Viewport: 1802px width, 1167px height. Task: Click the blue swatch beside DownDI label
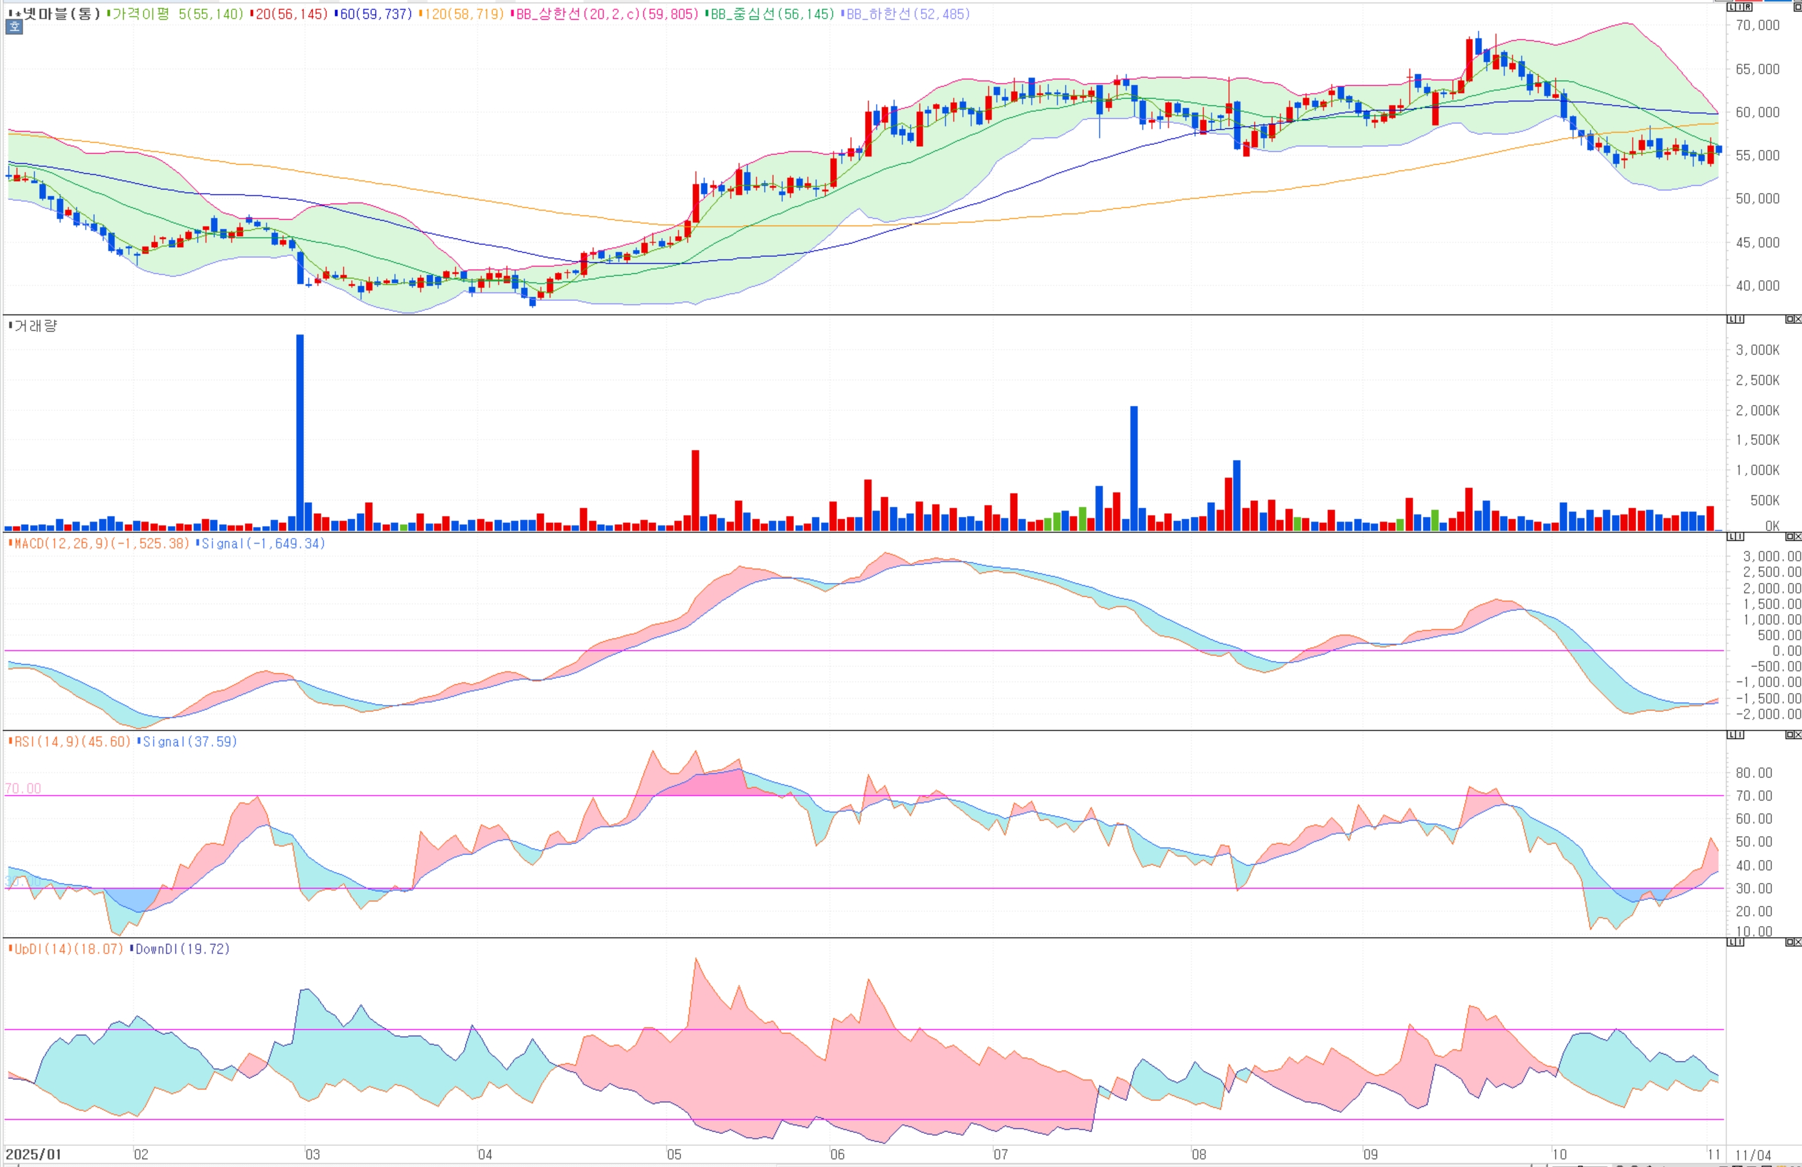coord(132,949)
